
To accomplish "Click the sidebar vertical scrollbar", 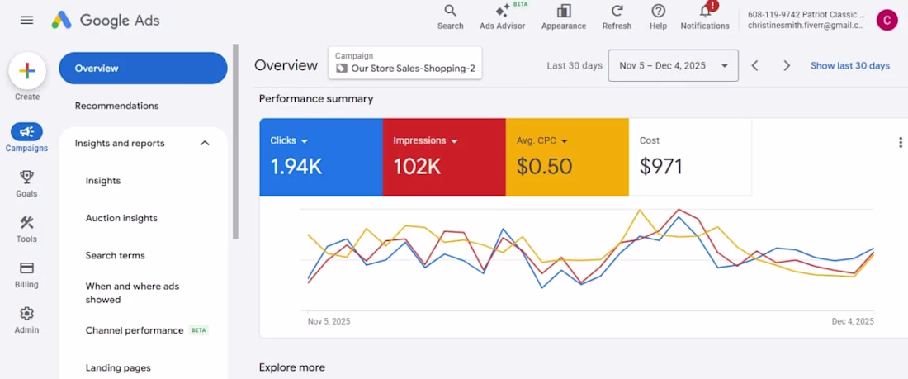I will coord(236,142).
